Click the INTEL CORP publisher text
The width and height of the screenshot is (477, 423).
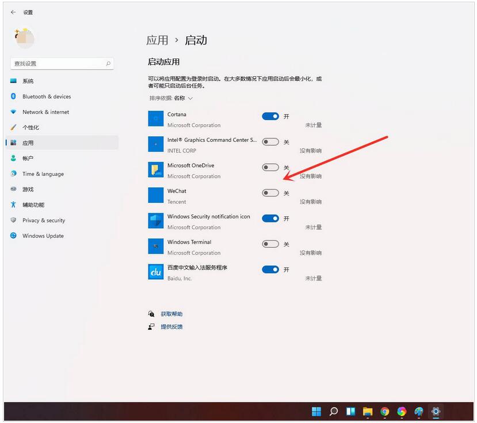click(x=182, y=151)
